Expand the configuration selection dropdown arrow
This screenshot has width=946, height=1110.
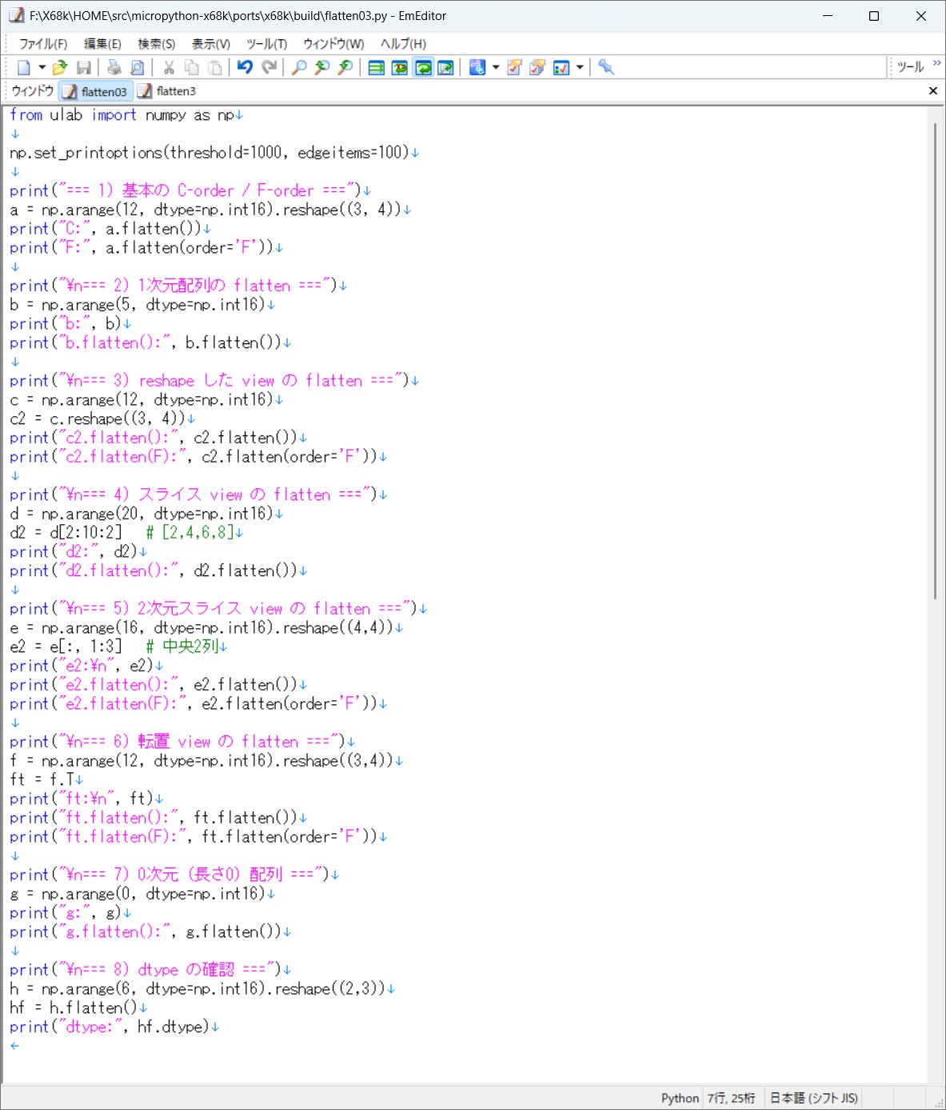[496, 68]
